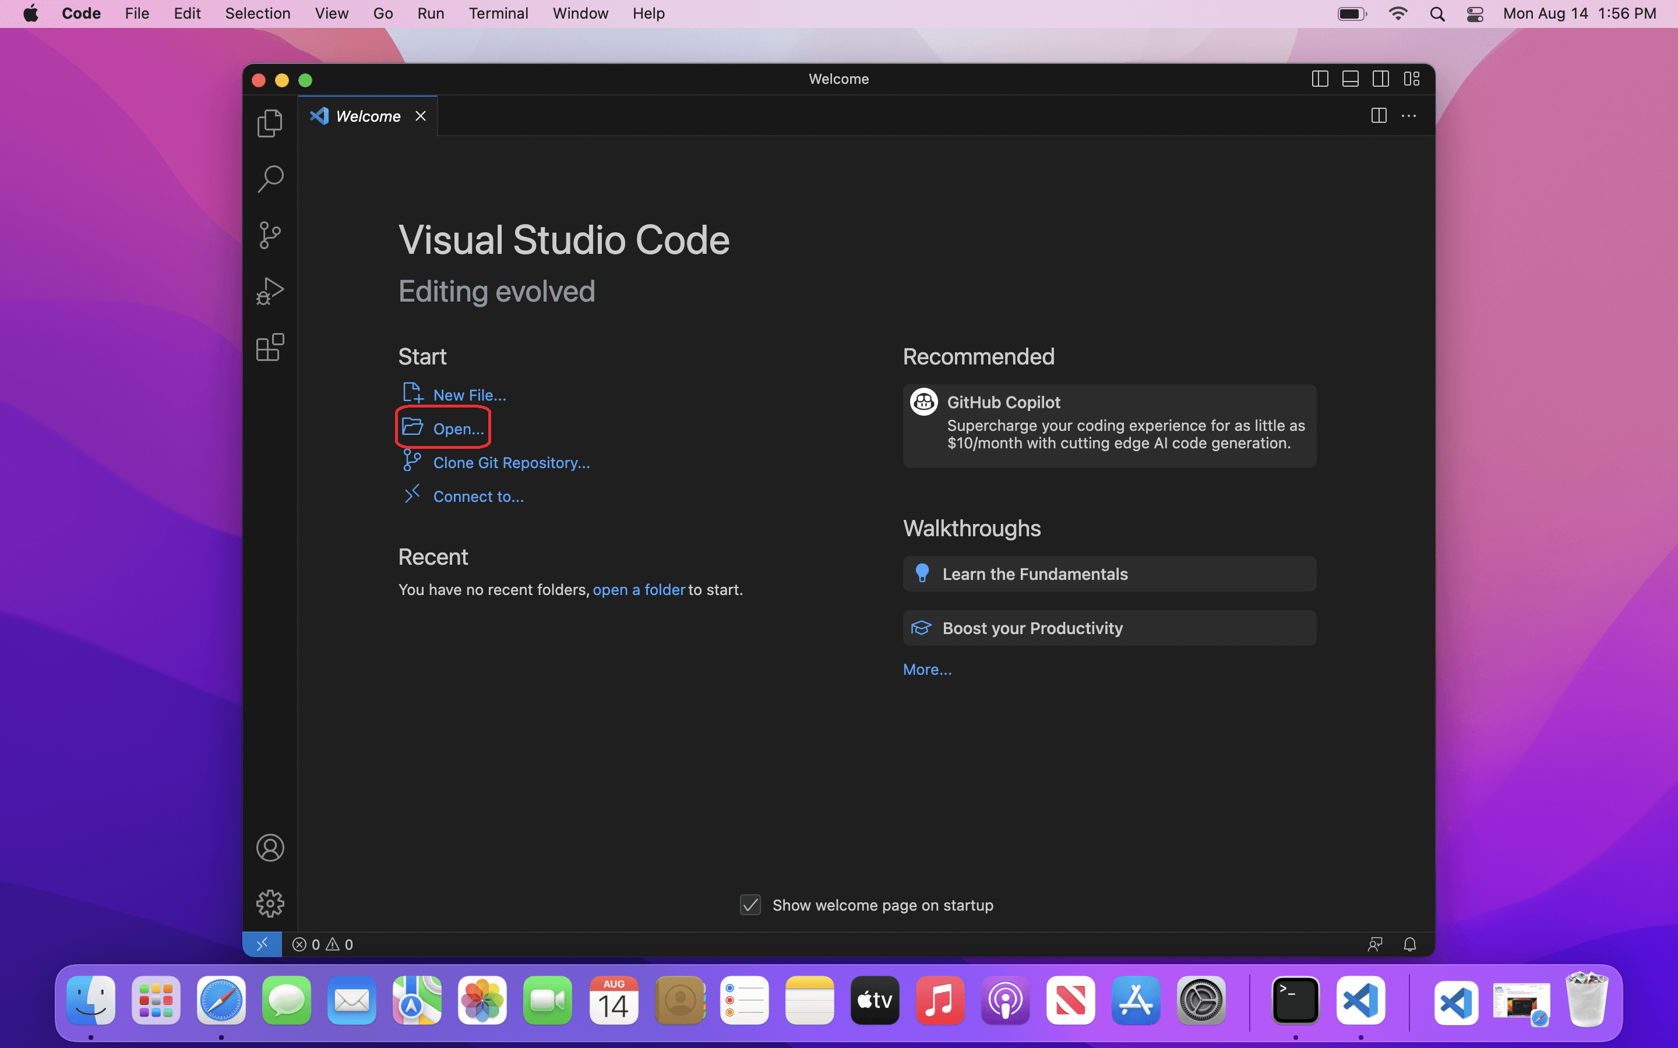The width and height of the screenshot is (1678, 1048).
Task: Click the Clone Git Repository link
Action: [x=511, y=462]
